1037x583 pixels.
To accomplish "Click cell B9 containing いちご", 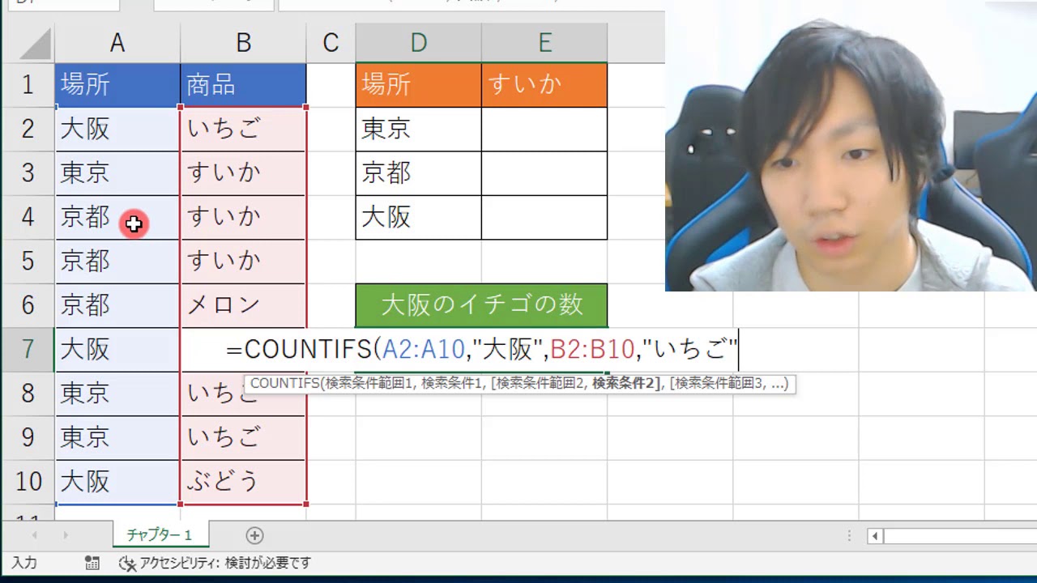I will (x=243, y=438).
